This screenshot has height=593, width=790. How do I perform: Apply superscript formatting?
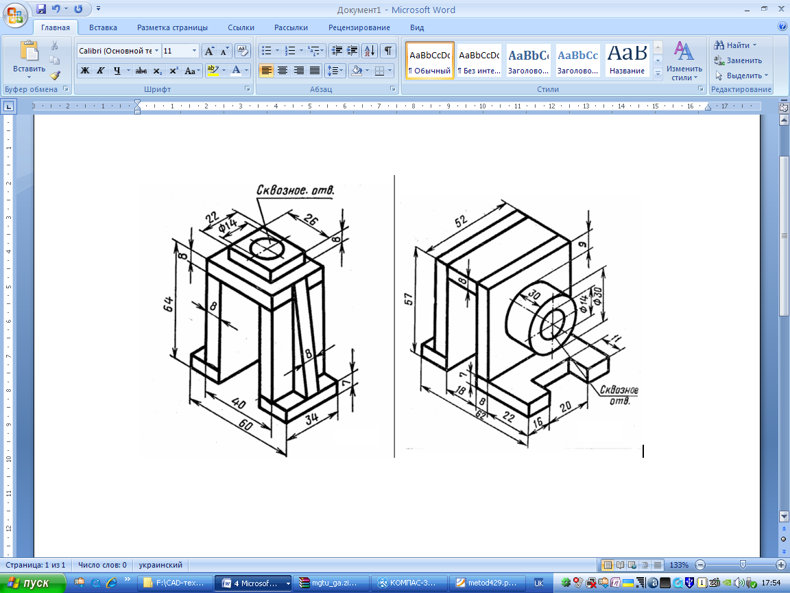tap(173, 71)
